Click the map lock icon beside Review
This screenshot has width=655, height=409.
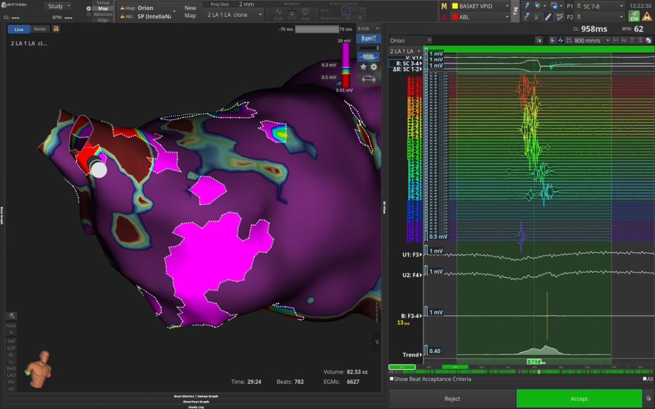56,29
